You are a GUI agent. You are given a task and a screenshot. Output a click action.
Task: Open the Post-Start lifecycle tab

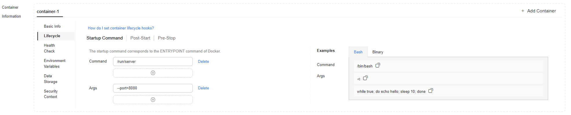140,38
